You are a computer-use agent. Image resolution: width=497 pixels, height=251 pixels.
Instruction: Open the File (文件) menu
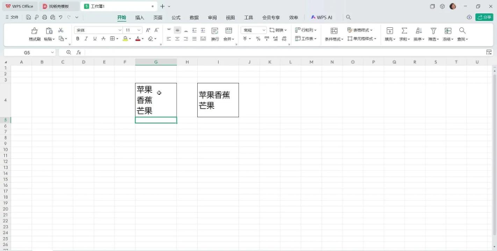(12, 17)
